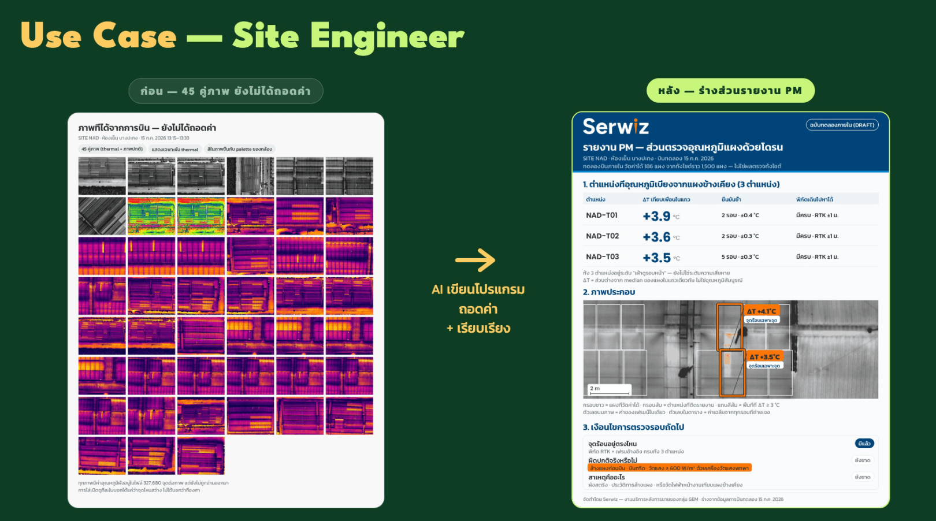
Task: Click the 'palette ของกล้อง' chip
Action: 239,149
